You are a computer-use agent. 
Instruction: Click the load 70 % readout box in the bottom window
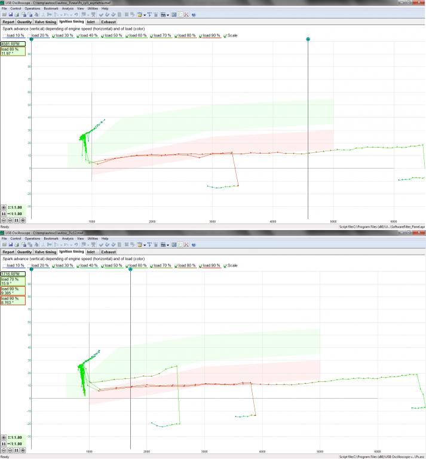13,281
